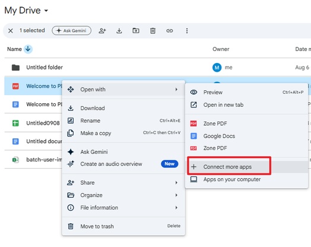Open the Organize submenu item
The height and width of the screenshot is (247, 311).
[x=123, y=195]
